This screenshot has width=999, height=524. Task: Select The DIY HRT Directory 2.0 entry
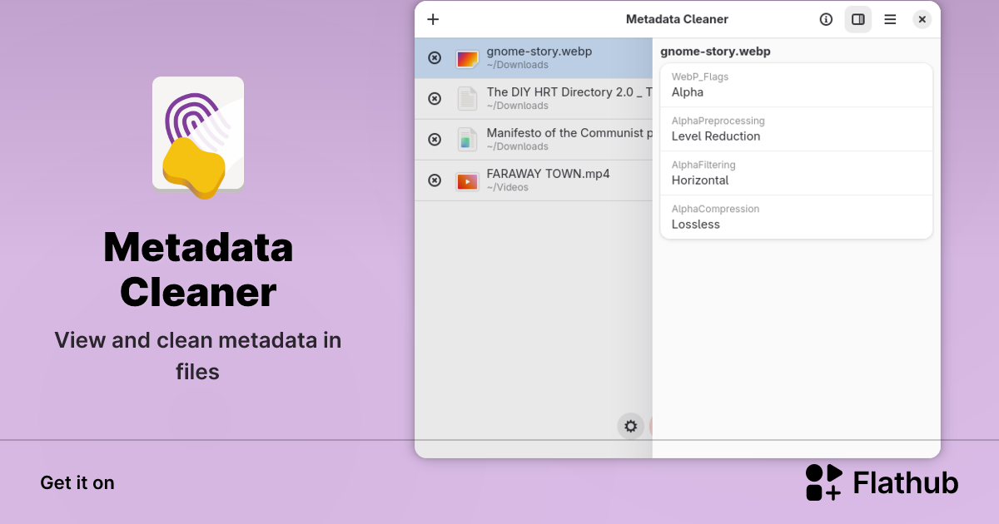point(566,92)
